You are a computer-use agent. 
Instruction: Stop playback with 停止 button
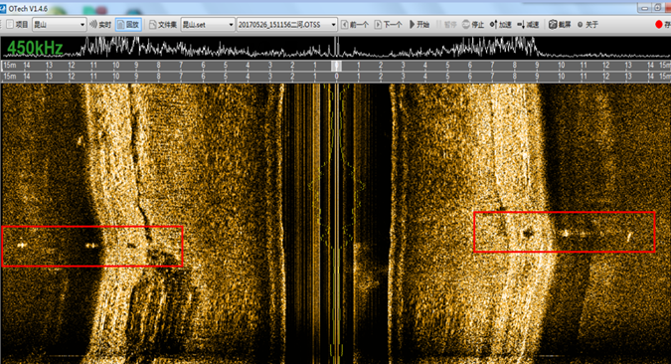473,25
